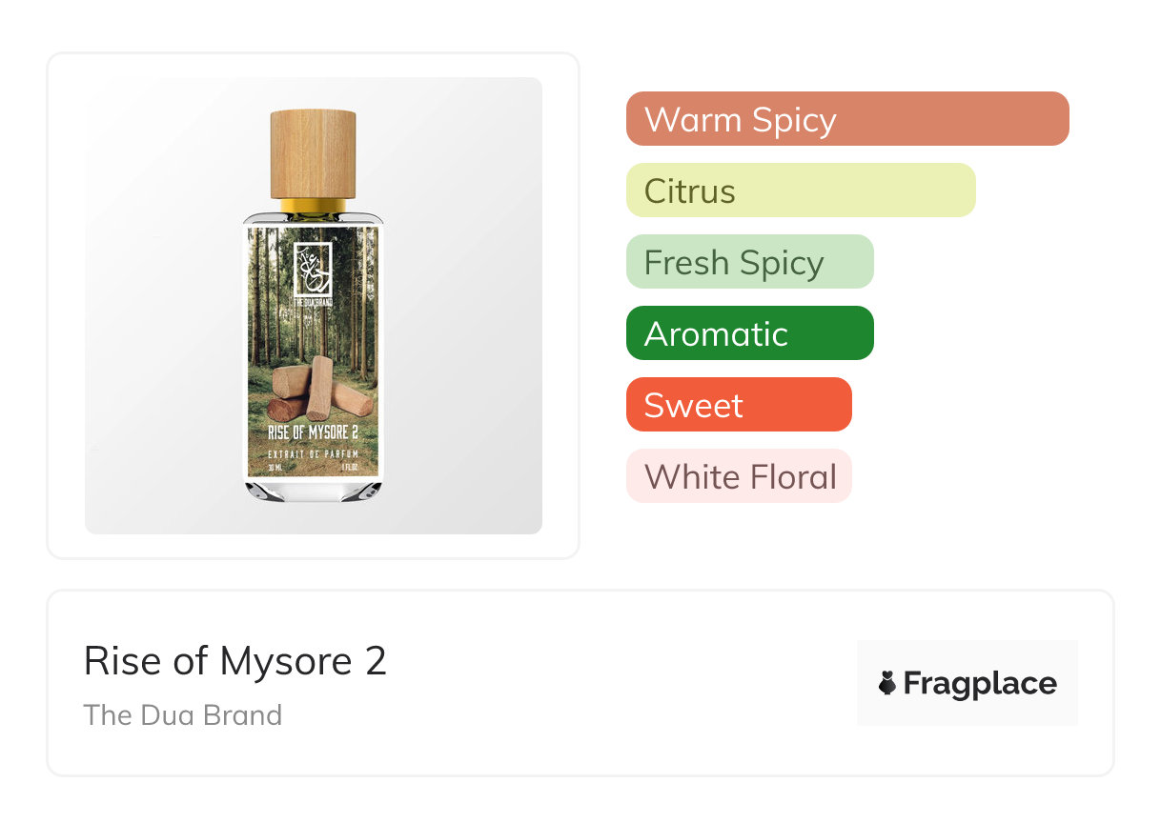Click the Extrait de Parfum text on bottle
The image size is (1161, 823).
pos(312,452)
